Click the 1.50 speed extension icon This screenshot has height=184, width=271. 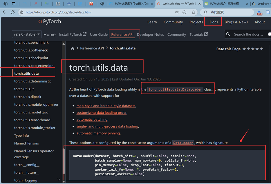coord(260,13)
